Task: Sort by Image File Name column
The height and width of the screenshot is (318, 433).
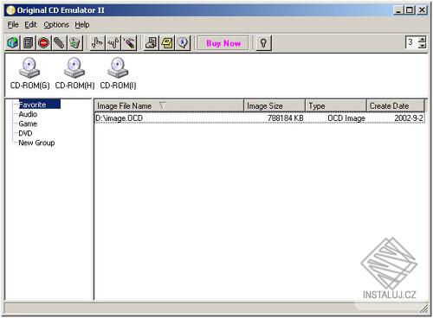Action: click(x=169, y=106)
